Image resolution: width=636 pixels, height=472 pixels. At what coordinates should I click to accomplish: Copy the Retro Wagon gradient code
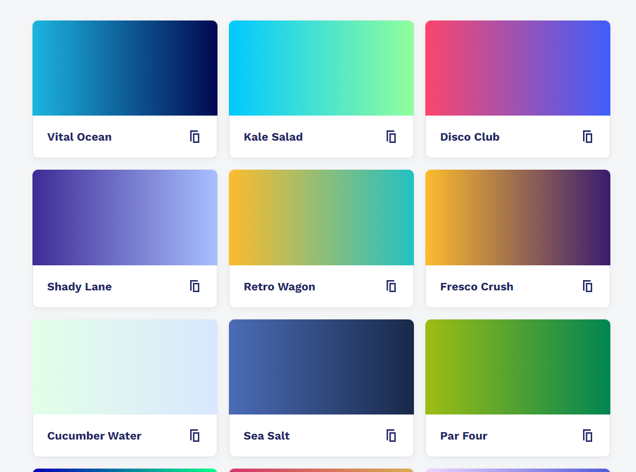tap(391, 286)
